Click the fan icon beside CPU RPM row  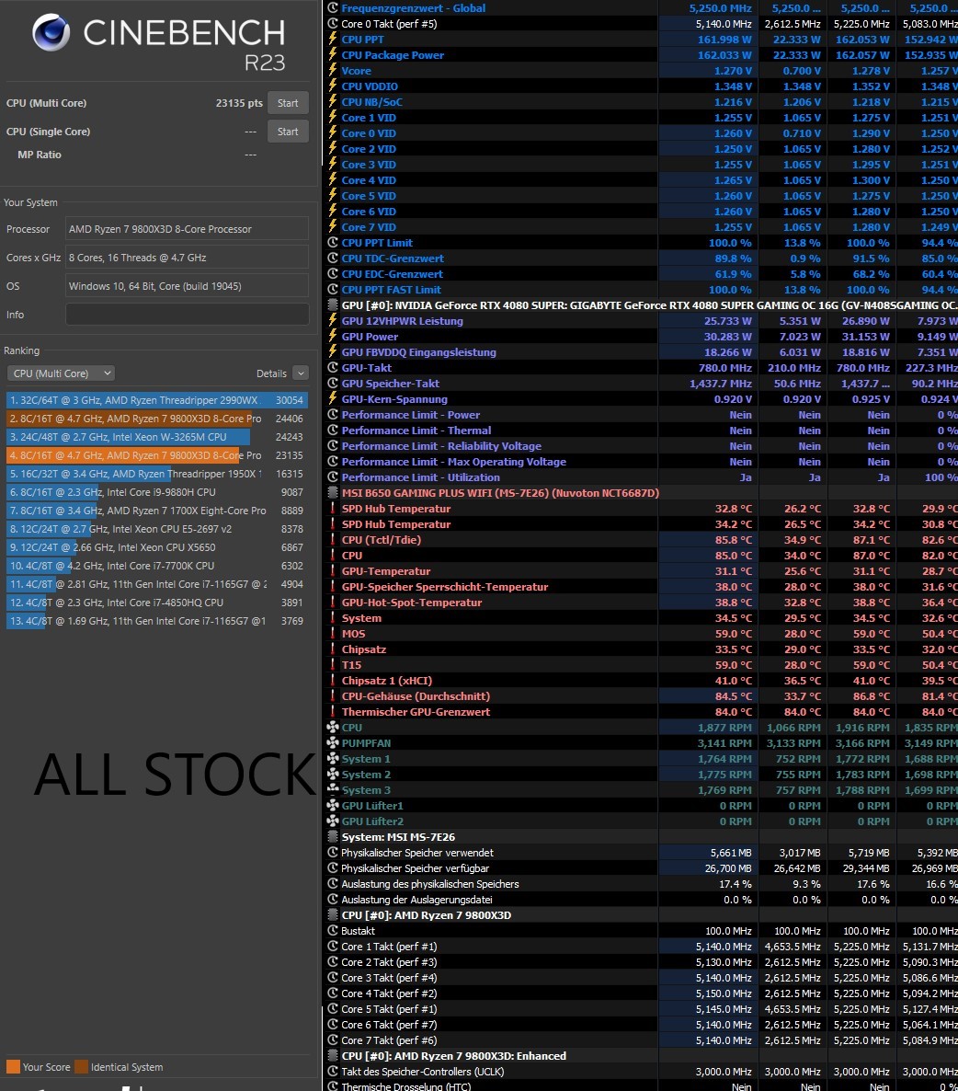333,727
